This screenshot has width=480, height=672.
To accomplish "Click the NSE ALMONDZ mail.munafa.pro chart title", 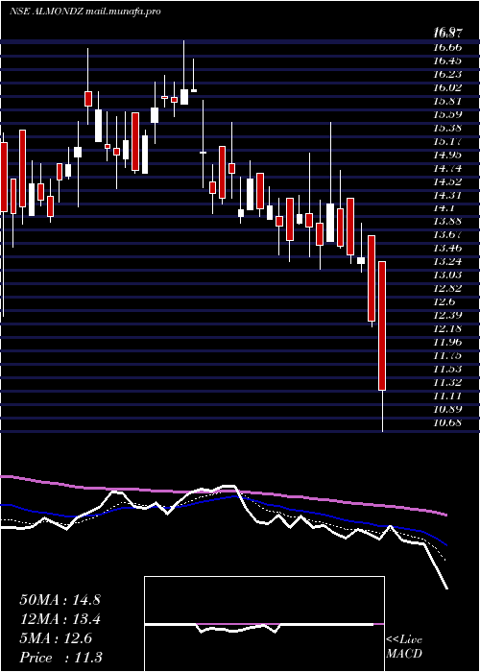I will (x=85, y=12).
